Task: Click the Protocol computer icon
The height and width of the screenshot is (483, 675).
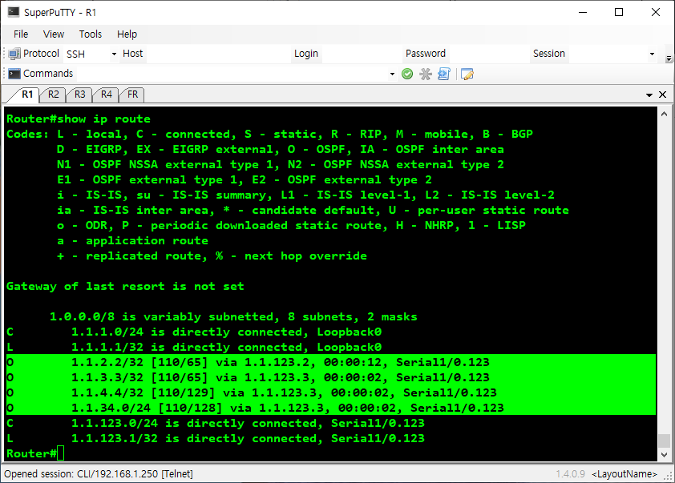Action: [x=14, y=54]
